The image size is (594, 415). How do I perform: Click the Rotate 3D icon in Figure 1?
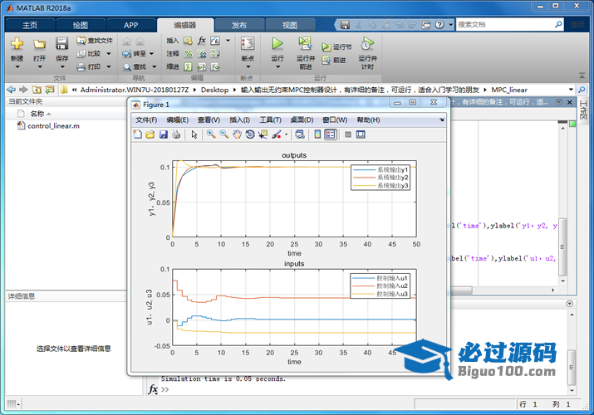(250, 134)
